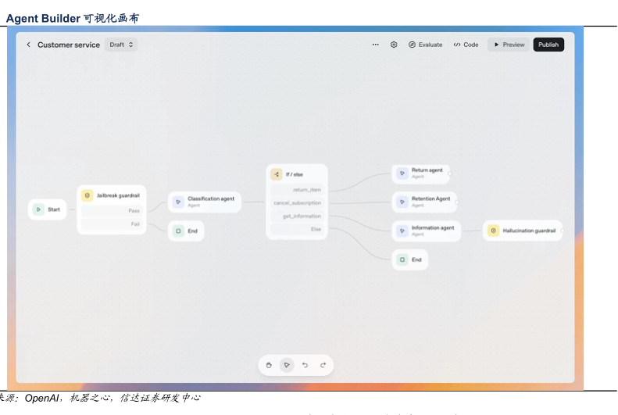Click the Evaluate button
Image resolution: width=618 pixels, height=415 pixels.
[425, 45]
